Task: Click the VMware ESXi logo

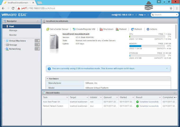Action: point(14,15)
